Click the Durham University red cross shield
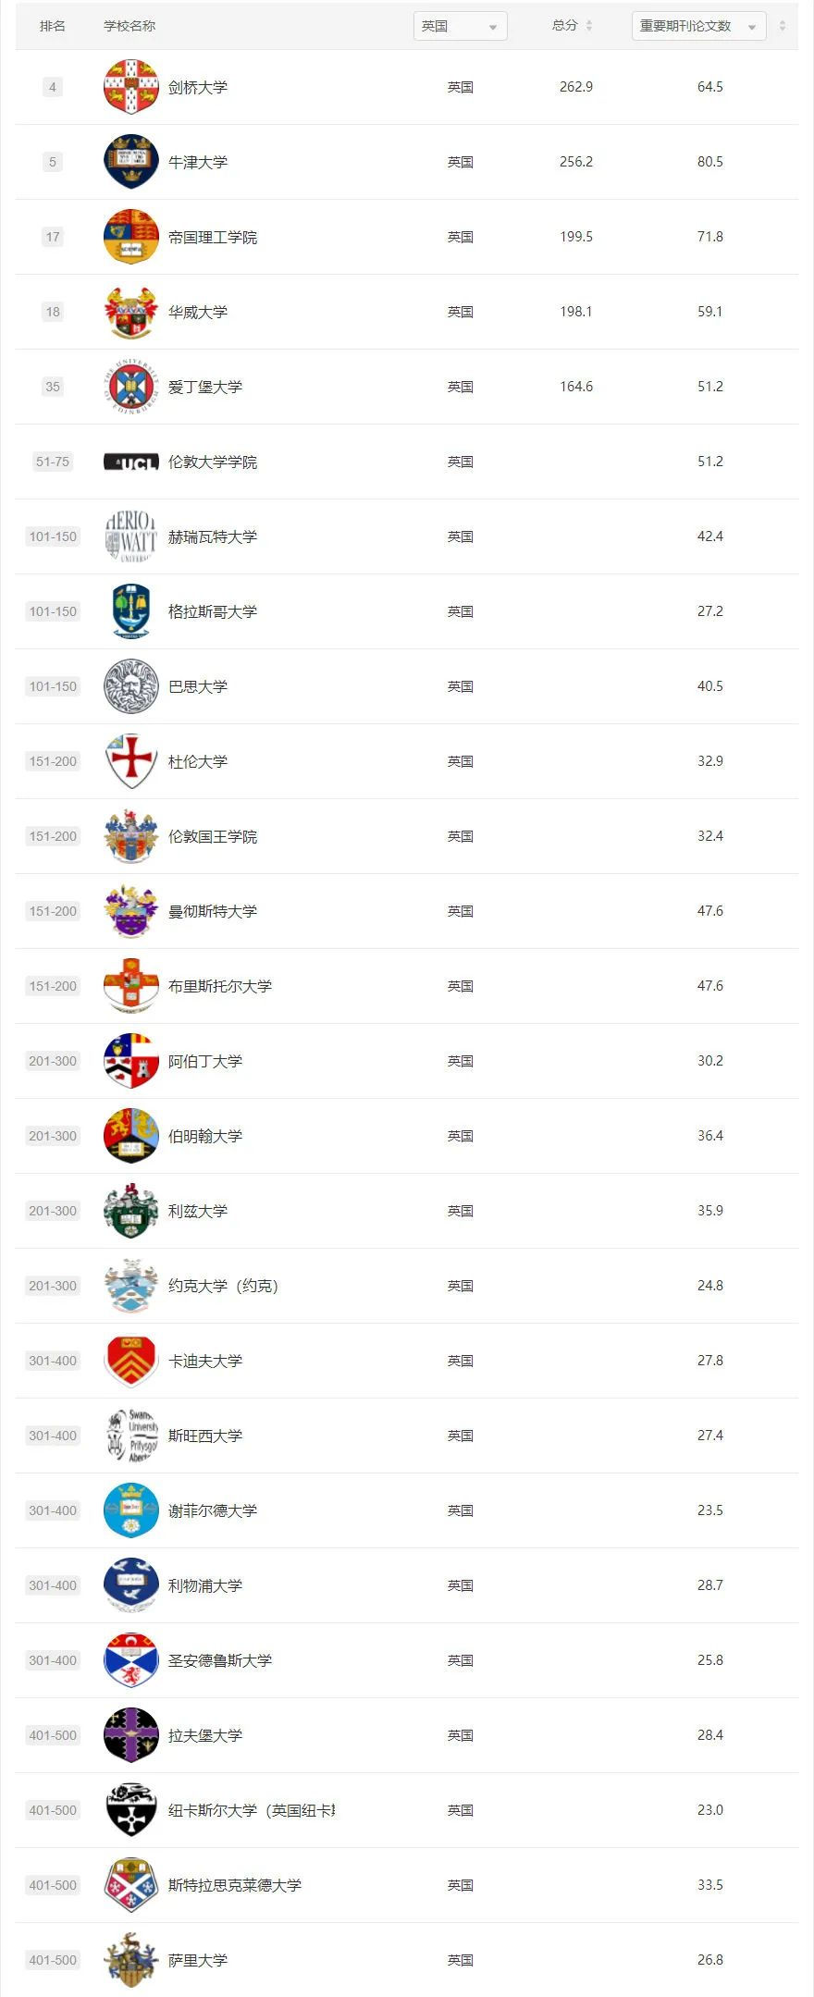Image resolution: width=814 pixels, height=1997 pixels. click(131, 761)
